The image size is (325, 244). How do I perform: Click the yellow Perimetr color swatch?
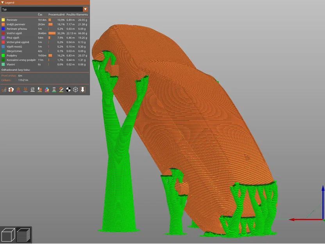[x=2, y=20]
